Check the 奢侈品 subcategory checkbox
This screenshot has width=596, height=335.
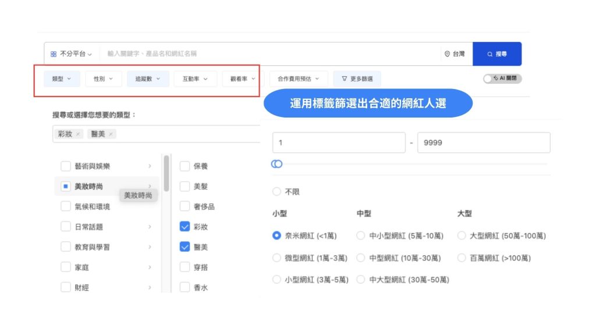tap(185, 206)
